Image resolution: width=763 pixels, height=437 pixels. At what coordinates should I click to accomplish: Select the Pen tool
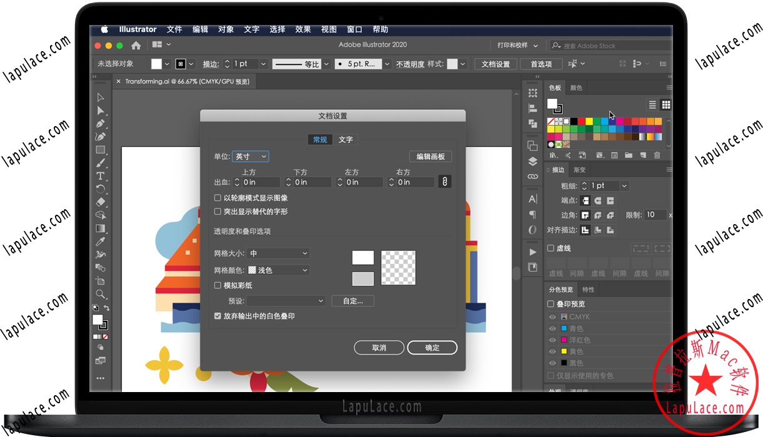click(101, 124)
